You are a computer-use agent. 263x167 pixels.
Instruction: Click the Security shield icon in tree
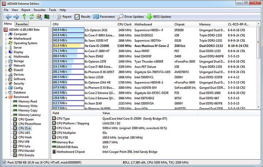coord(10,83)
